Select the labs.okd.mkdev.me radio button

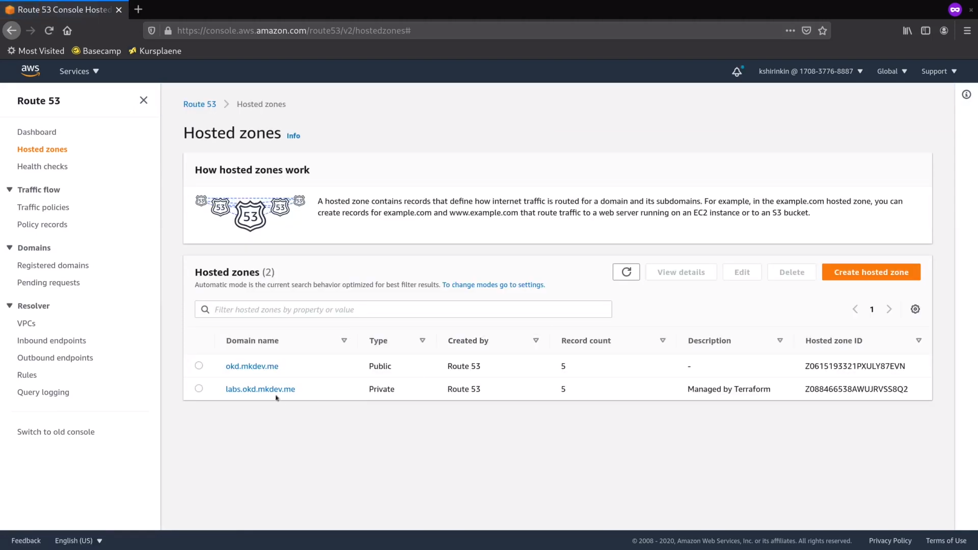pyautogui.click(x=199, y=388)
